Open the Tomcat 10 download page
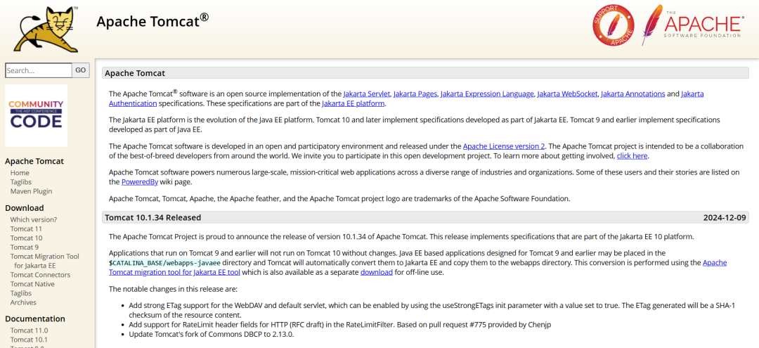Image resolution: width=759 pixels, height=348 pixels. click(x=26, y=238)
